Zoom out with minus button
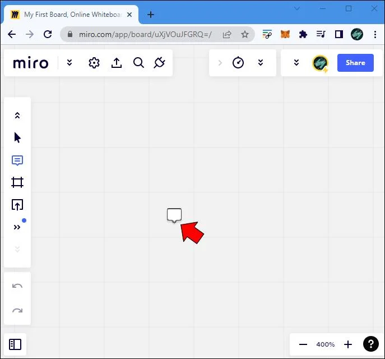This screenshot has width=385, height=359. [x=303, y=344]
